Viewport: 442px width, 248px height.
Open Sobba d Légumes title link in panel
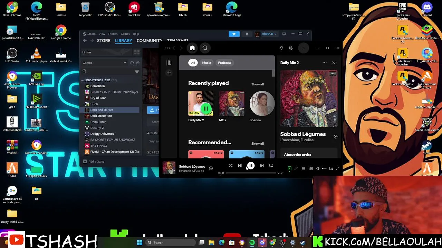click(303, 134)
